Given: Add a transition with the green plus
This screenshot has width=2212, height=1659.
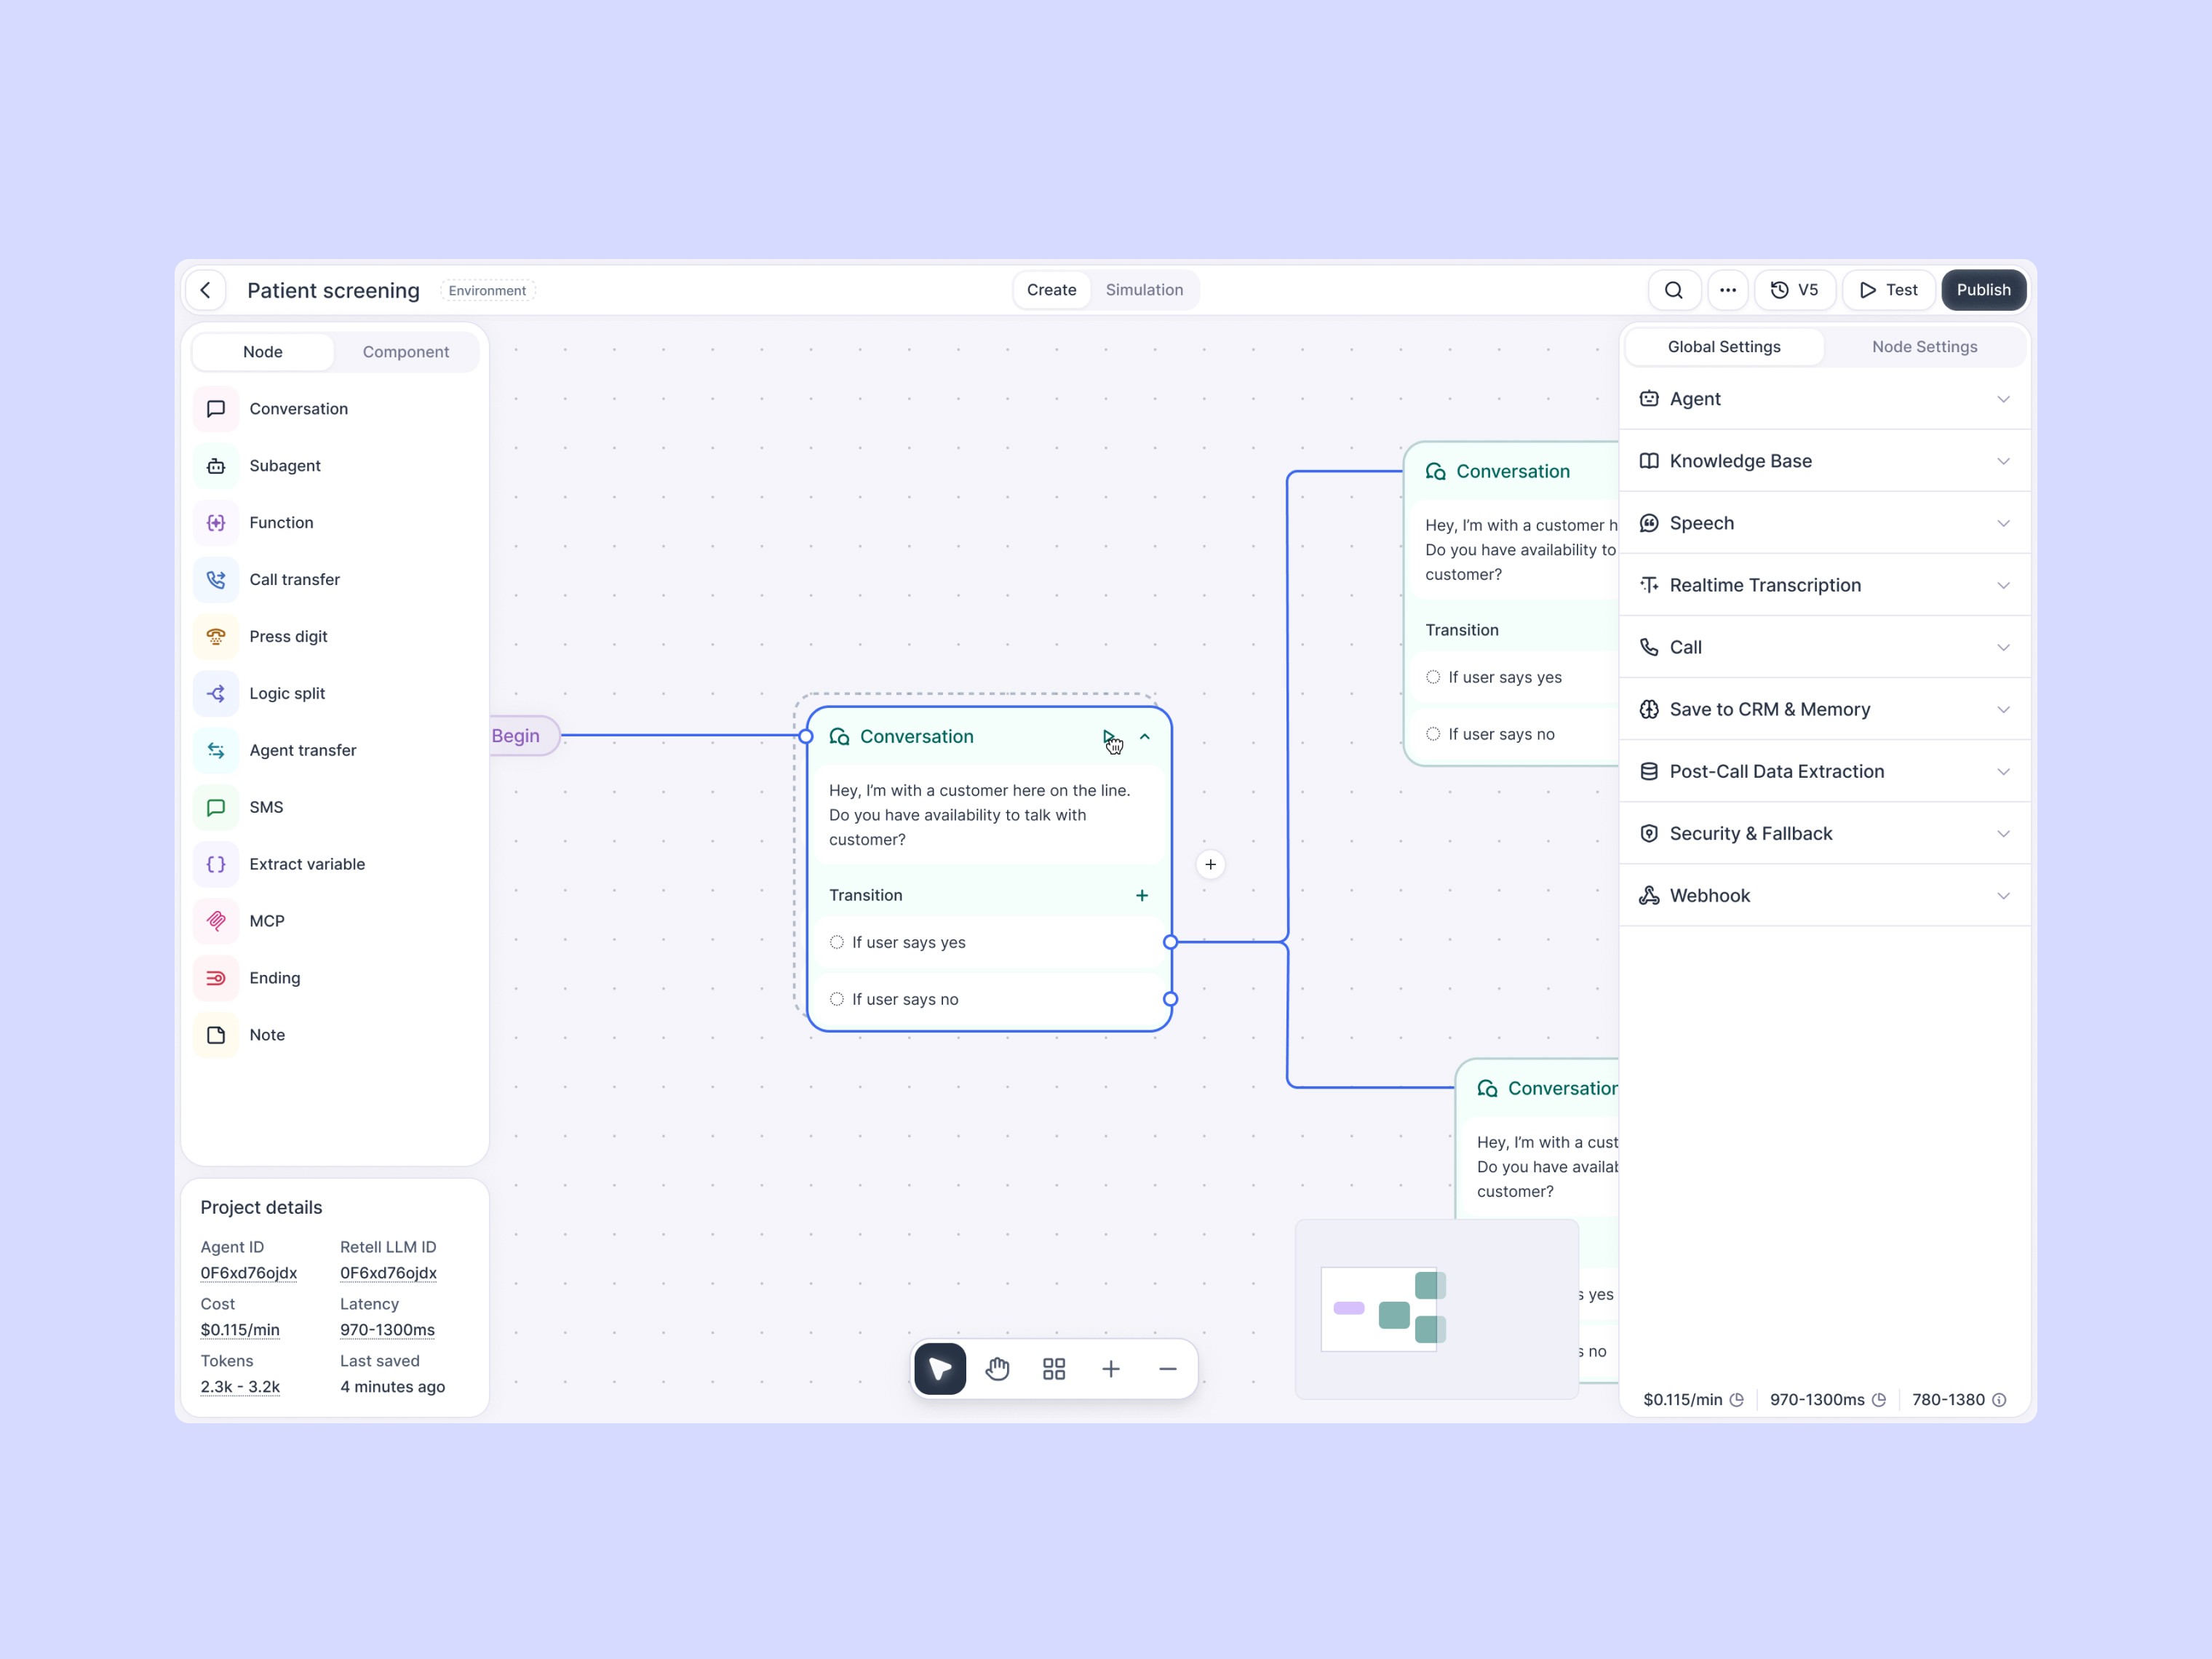Looking at the screenshot, I should pos(1142,896).
